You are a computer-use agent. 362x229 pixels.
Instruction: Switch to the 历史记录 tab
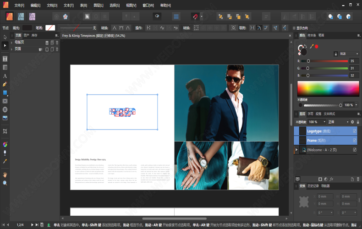click(x=313, y=186)
